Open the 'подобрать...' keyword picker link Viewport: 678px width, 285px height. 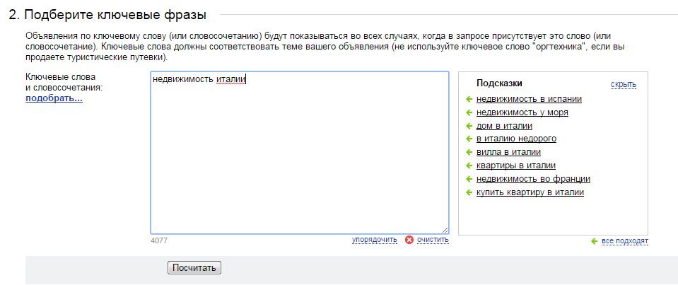(54, 98)
